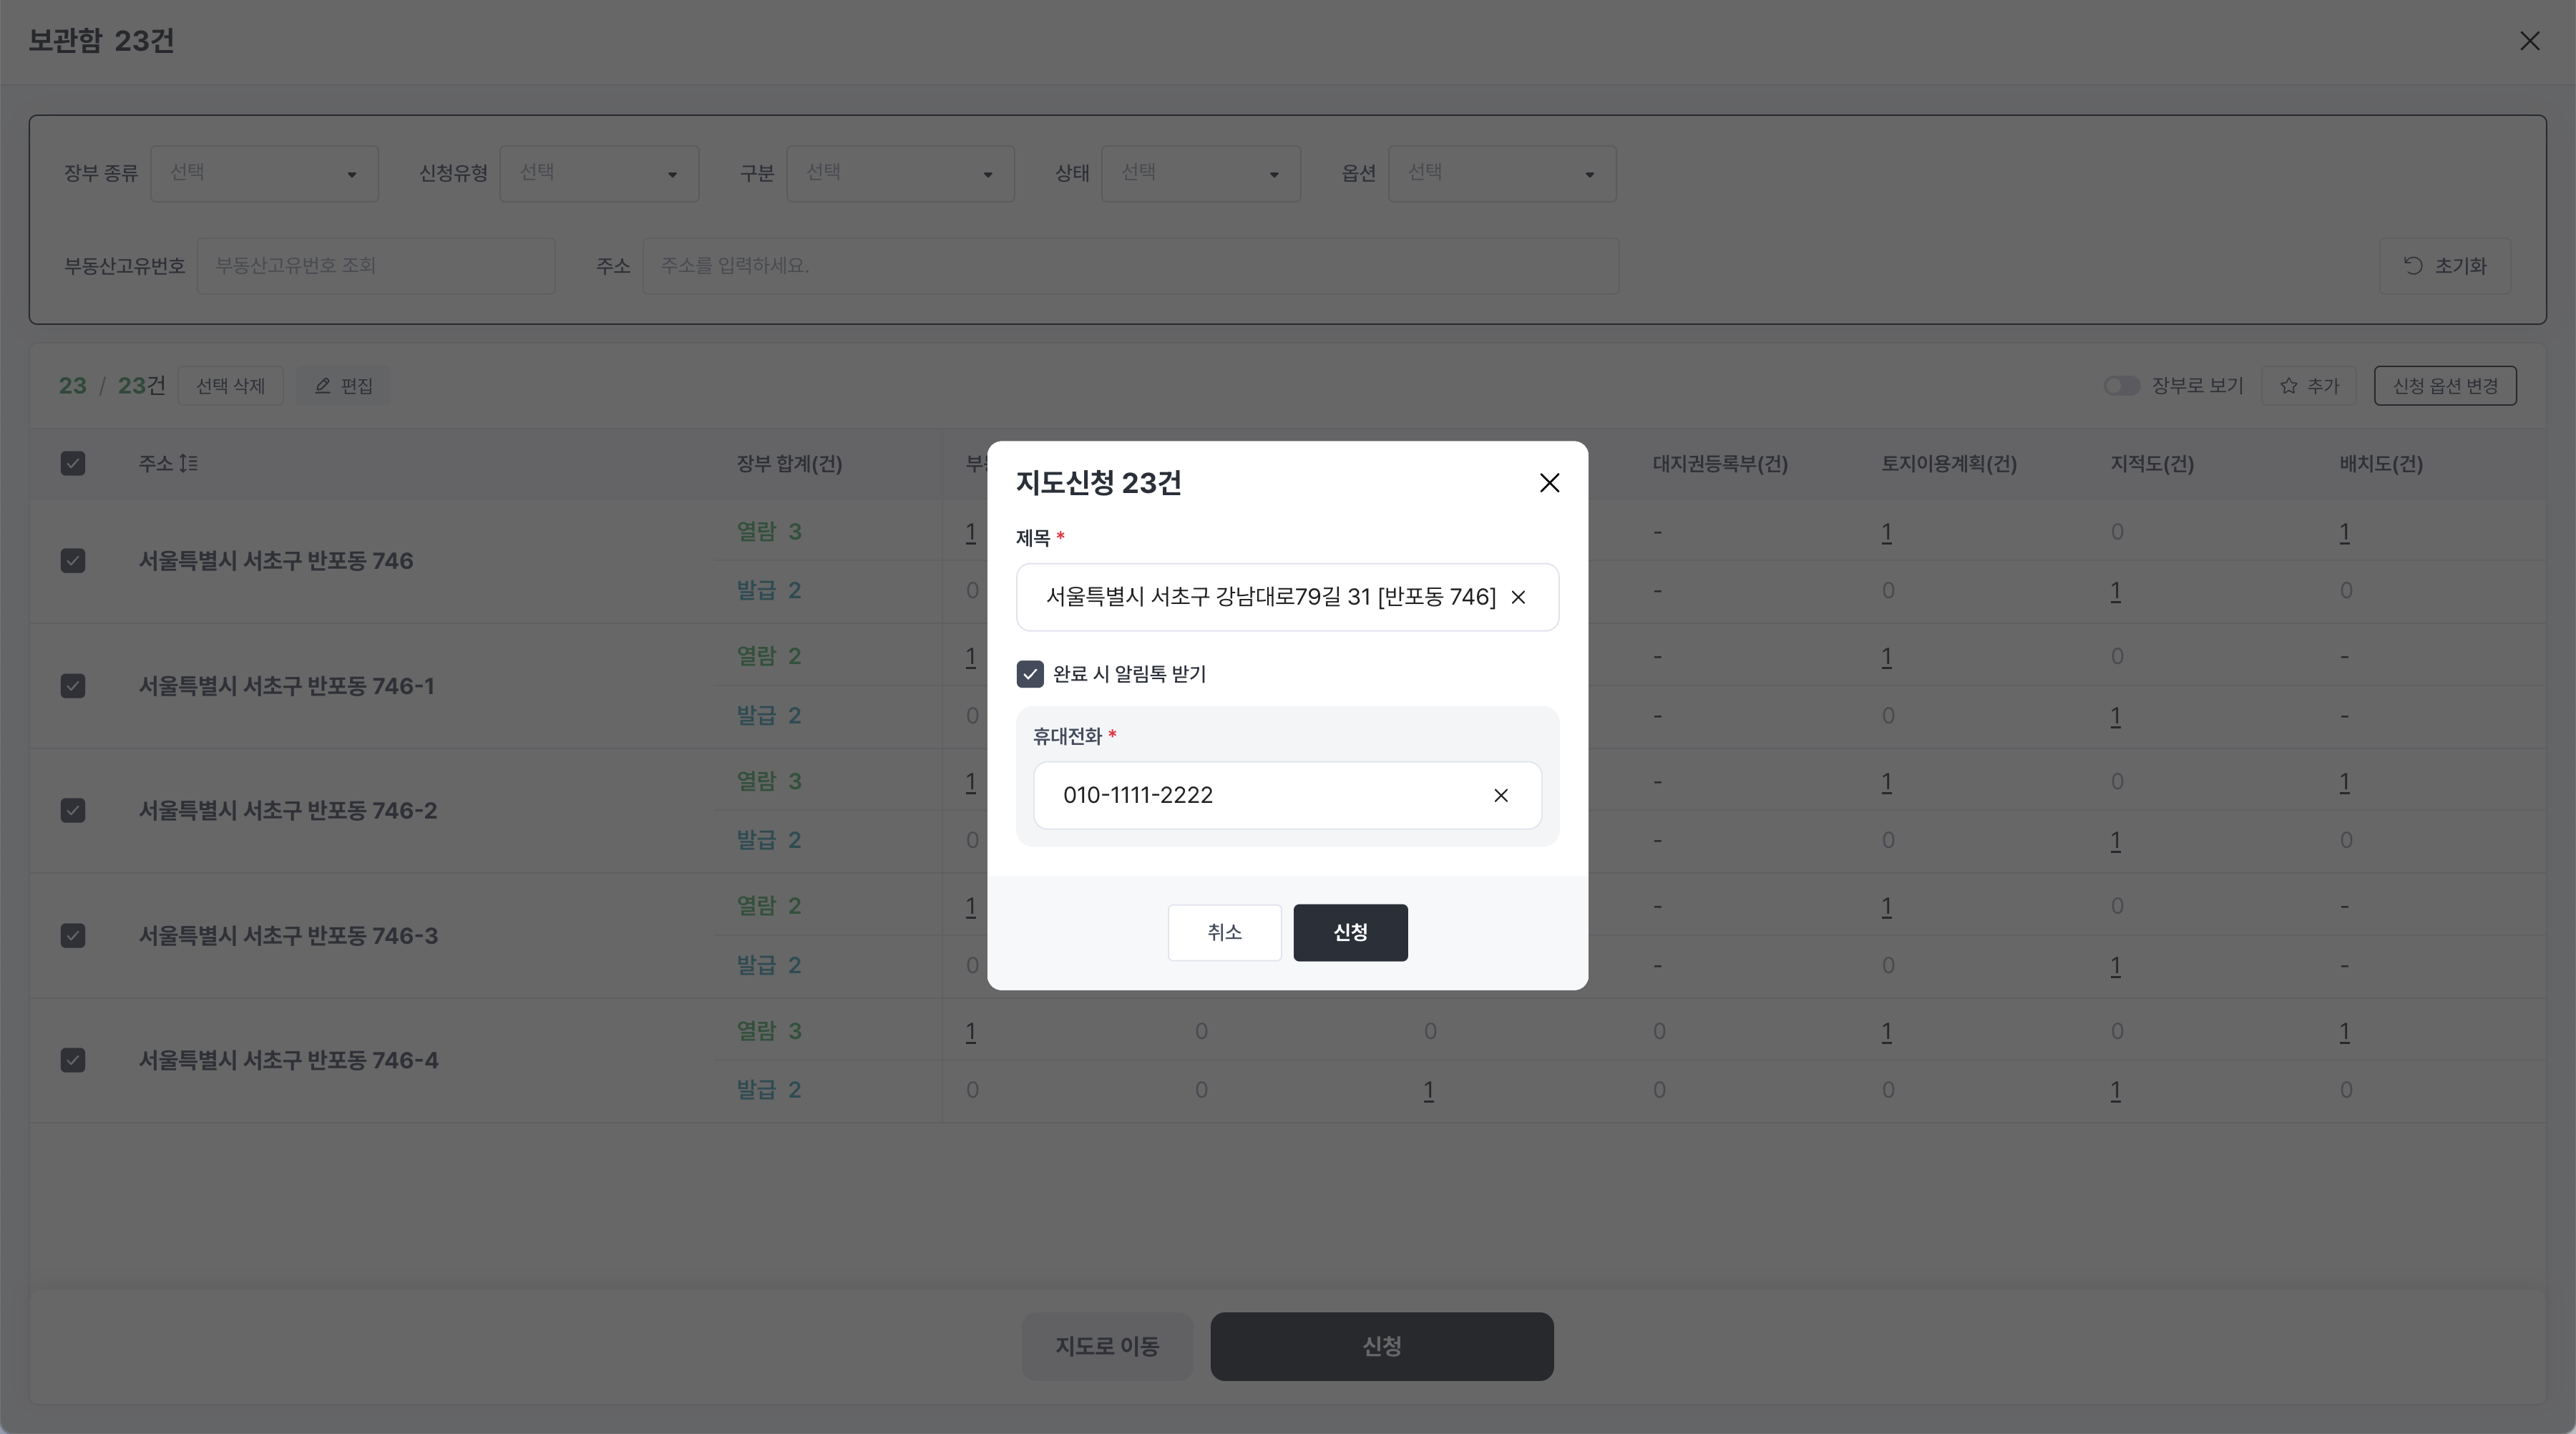Close the 지도신청 23건 dialog

point(1549,483)
